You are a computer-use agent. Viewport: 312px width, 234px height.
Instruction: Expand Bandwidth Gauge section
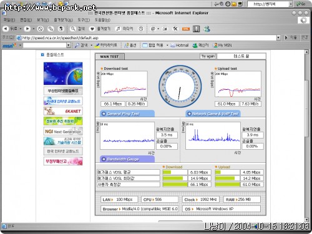click(127, 159)
